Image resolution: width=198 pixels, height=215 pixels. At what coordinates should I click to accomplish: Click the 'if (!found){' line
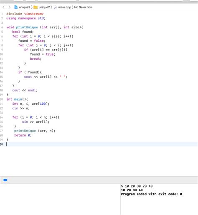30,72
